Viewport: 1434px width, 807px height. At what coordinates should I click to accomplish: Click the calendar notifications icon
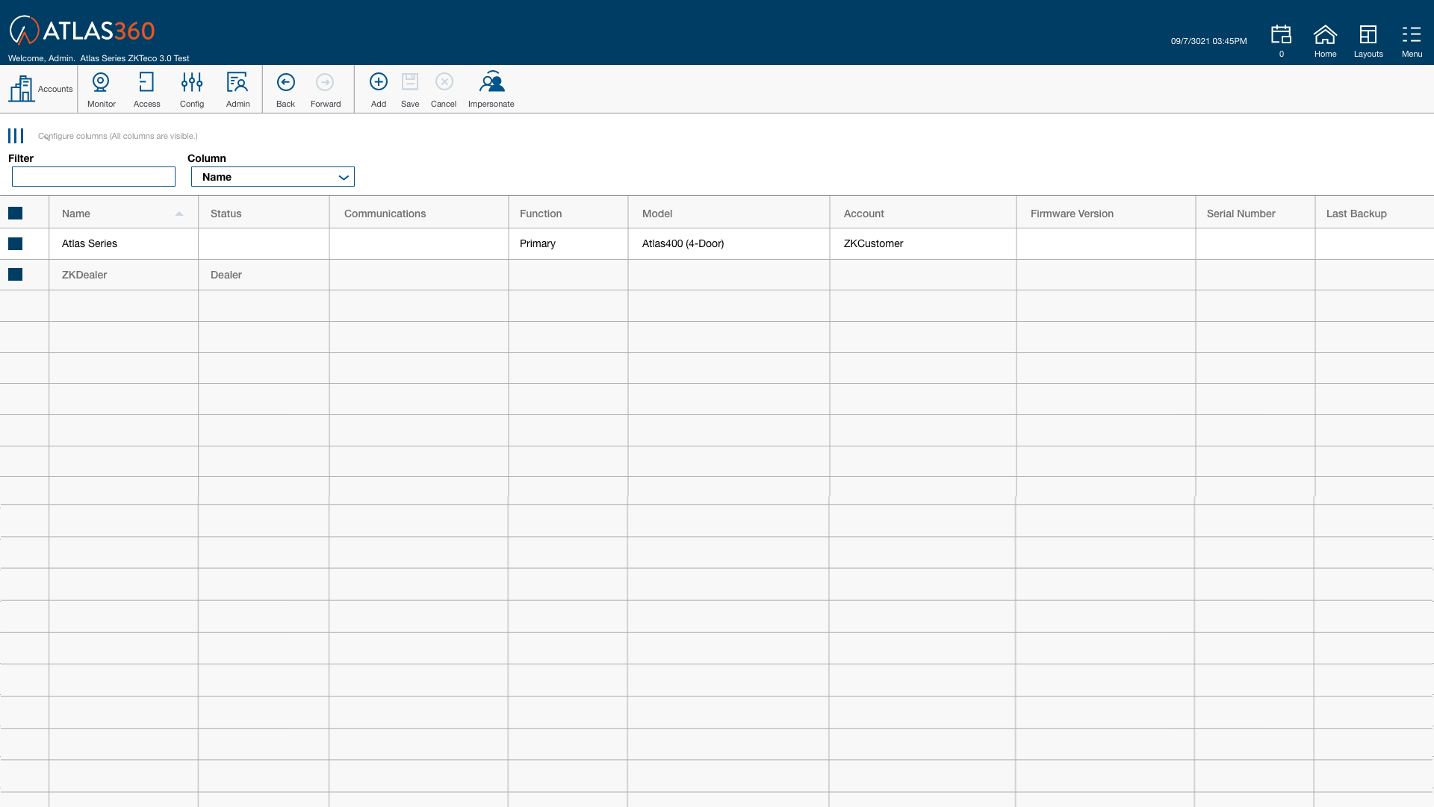coord(1280,35)
